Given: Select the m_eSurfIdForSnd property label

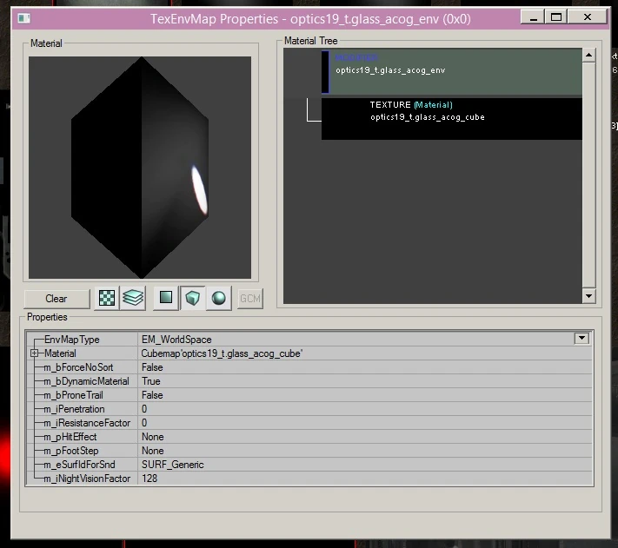Looking at the screenshot, I should click(x=79, y=465).
